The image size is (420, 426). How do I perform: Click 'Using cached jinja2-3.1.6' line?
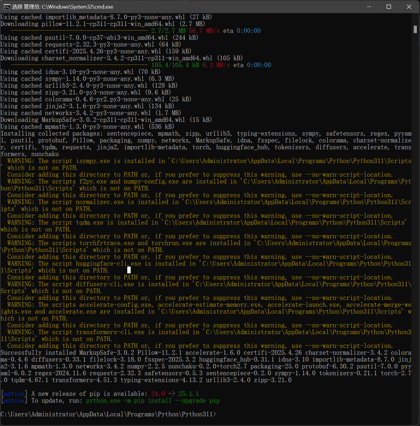(x=87, y=106)
